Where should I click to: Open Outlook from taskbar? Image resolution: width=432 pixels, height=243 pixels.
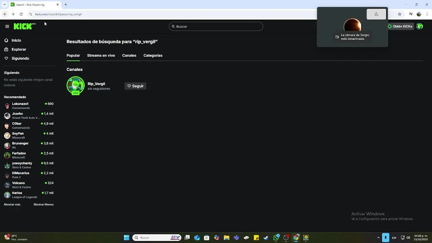[197, 238]
